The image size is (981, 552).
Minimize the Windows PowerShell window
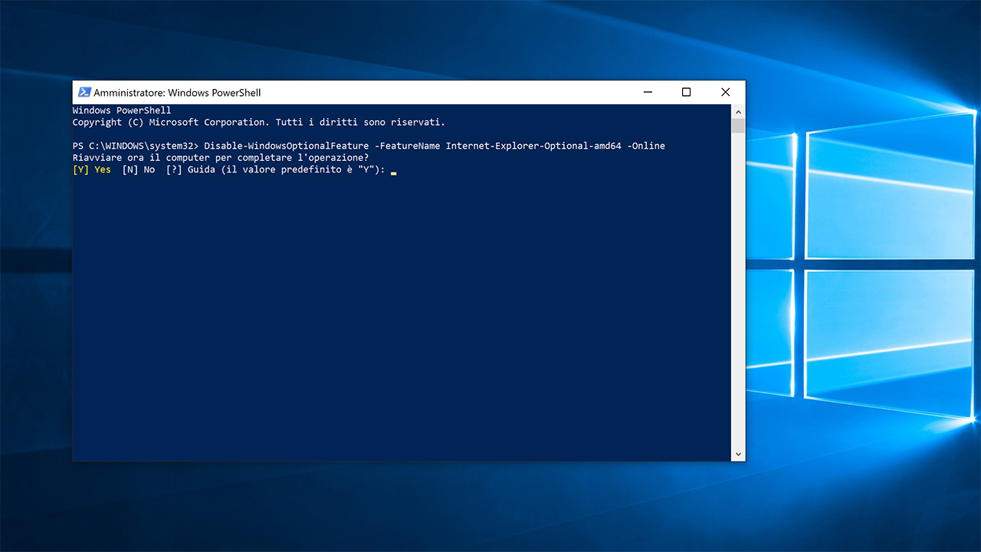pyautogui.click(x=648, y=92)
